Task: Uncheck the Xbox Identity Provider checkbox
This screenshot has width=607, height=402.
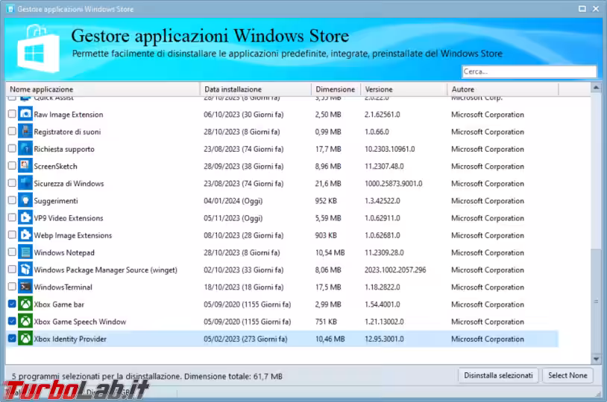Action: (x=11, y=339)
